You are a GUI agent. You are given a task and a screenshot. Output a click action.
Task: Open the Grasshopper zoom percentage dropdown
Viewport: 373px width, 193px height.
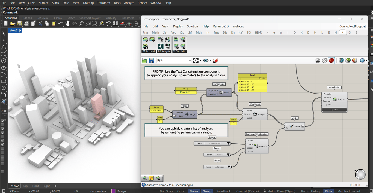point(190,61)
